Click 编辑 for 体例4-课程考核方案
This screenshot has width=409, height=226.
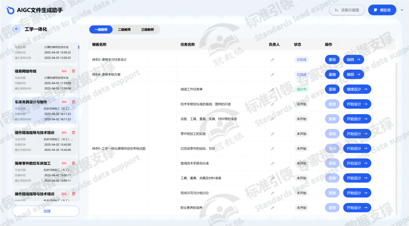pyautogui.click(x=353, y=74)
